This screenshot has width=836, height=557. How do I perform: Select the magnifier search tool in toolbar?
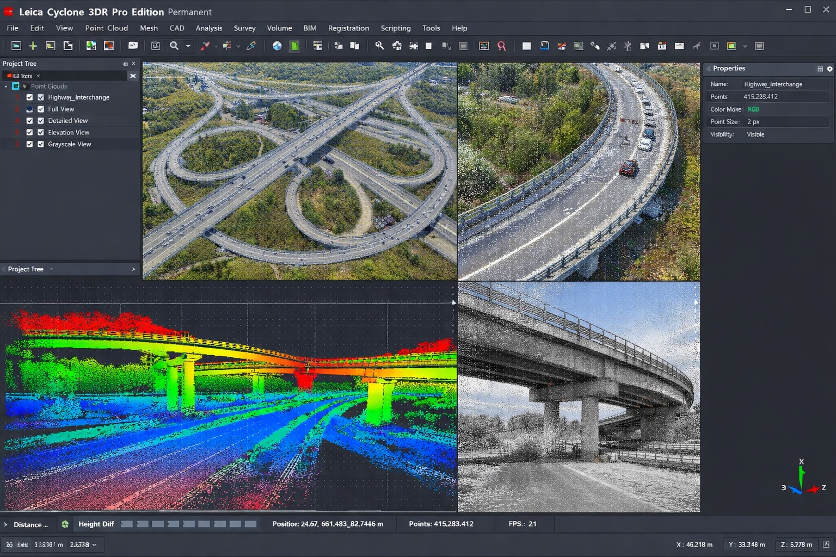174,46
